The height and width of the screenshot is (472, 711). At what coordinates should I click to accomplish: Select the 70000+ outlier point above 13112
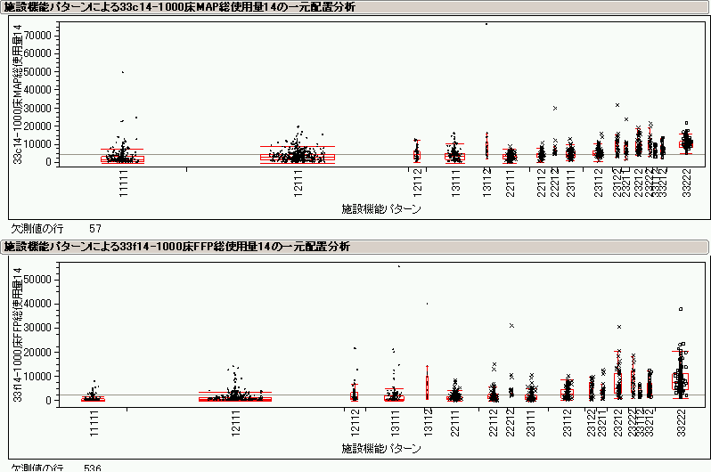(x=486, y=24)
